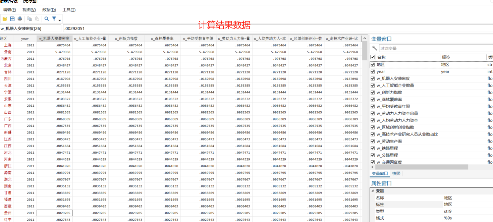Select w_人均劳动力人力资本 in variable list
The width and height of the screenshot is (493, 222).
(x=397, y=120)
